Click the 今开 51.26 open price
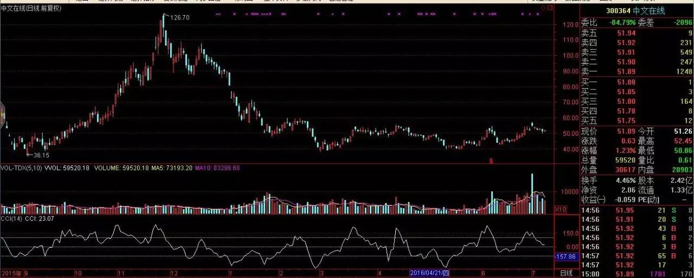 (683, 131)
